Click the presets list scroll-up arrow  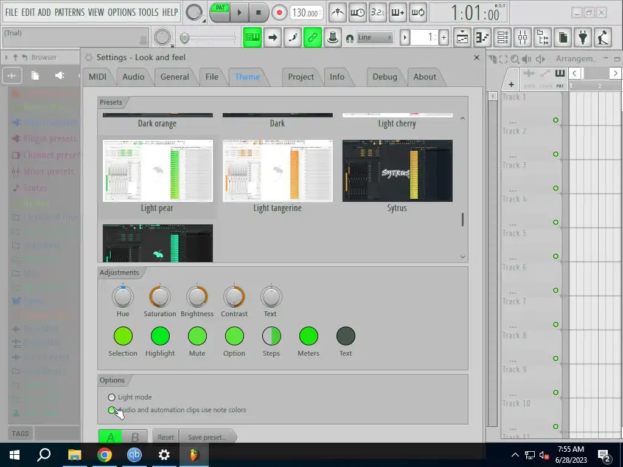(x=462, y=119)
